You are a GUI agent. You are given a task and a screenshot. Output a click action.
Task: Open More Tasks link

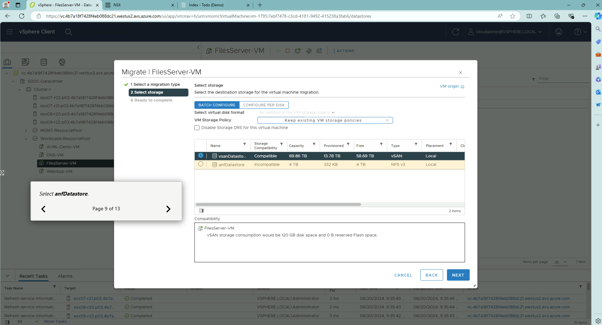pos(55,322)
